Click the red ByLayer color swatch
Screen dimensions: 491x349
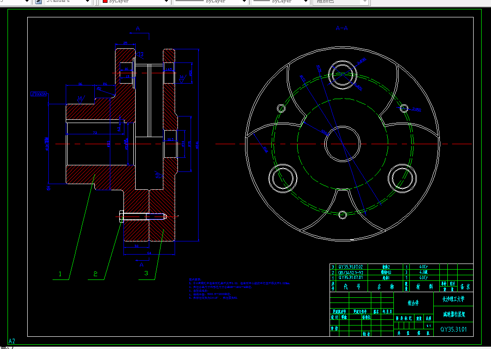click(105, 1)
